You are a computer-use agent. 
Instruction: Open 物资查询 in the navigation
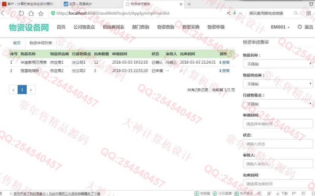166,27
